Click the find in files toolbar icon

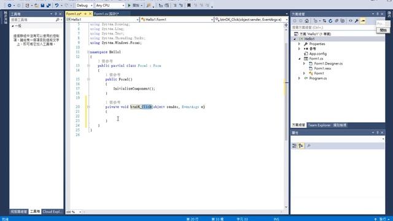tap(149, 6)
